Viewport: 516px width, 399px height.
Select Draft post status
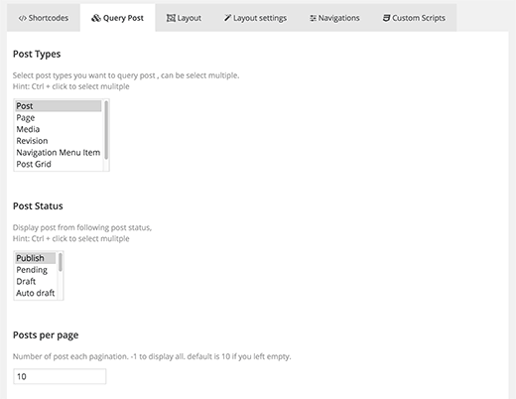[x=36, y=282]
